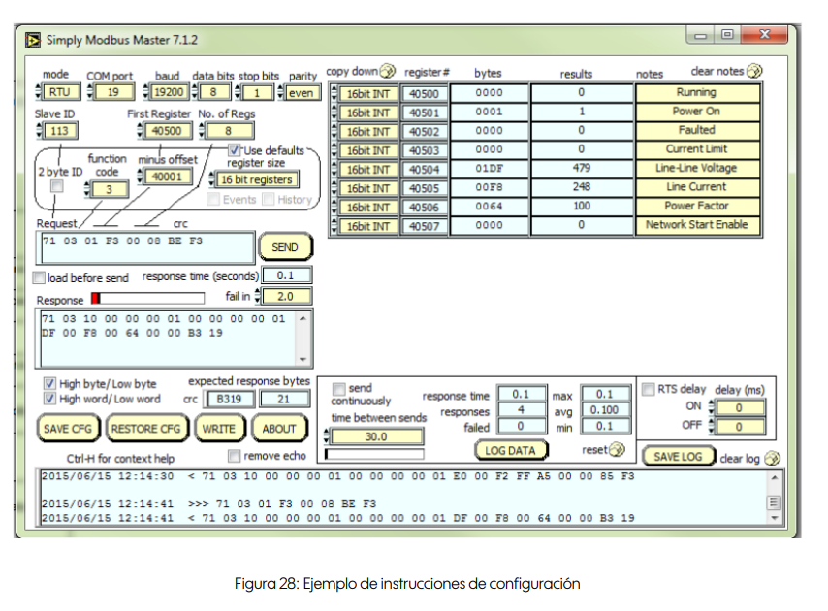Click the WRITE button

tap(219, 429)
